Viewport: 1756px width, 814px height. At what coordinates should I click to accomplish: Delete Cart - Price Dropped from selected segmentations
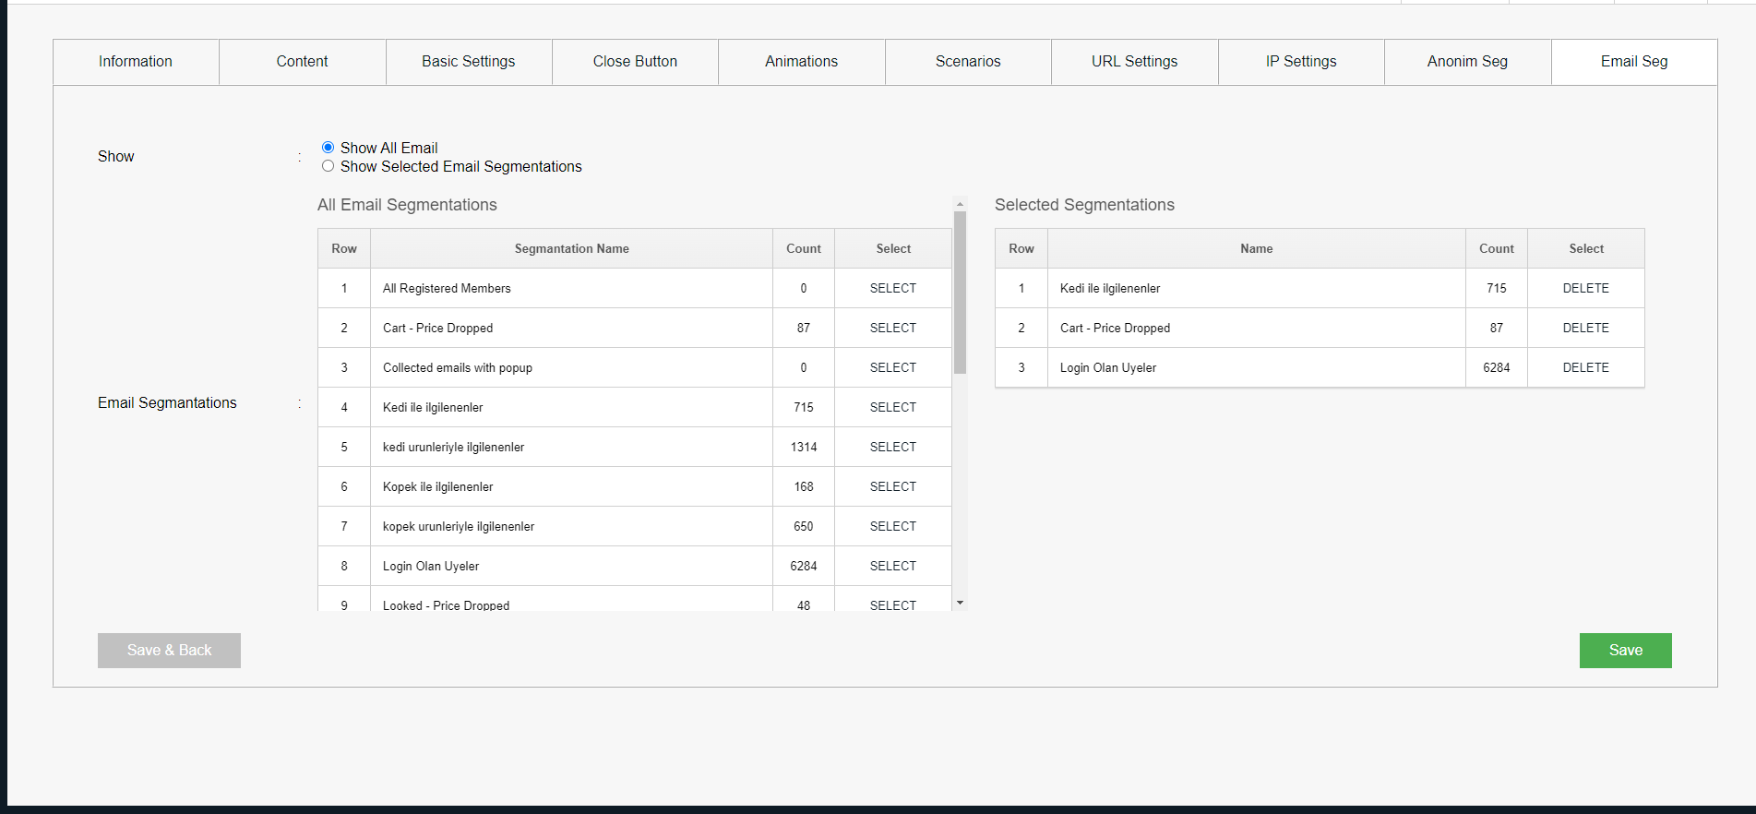click(1585, 328)
